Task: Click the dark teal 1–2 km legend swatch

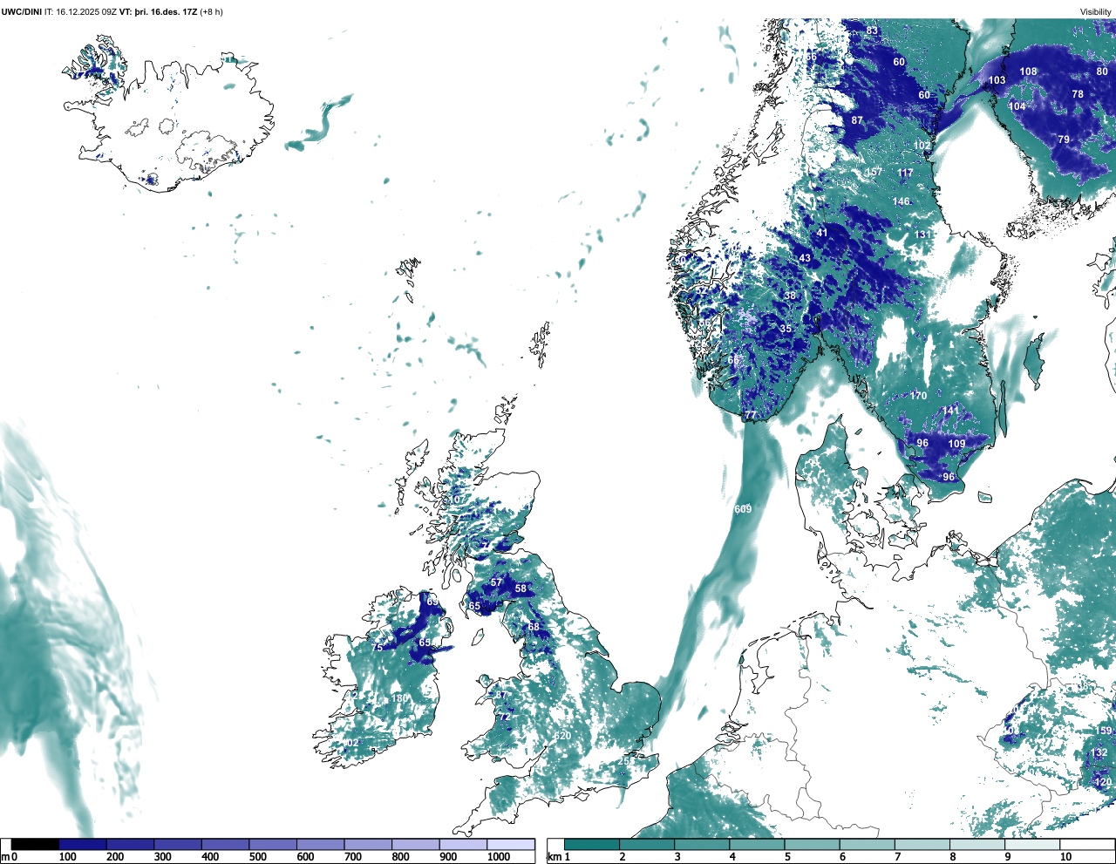Action: pyautogui.click(x=592, y=844)
